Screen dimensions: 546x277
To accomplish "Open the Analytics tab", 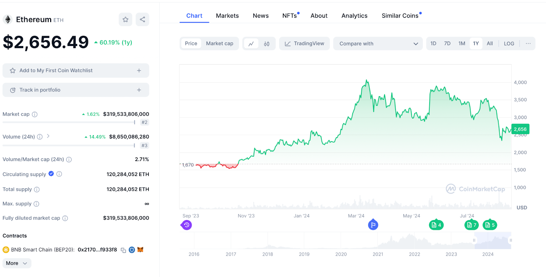I will (x=355, y=16).
